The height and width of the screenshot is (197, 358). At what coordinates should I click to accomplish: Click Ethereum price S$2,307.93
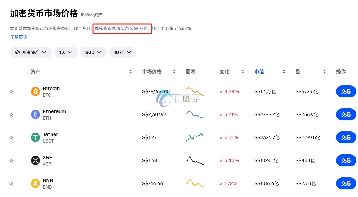(154, 114)
